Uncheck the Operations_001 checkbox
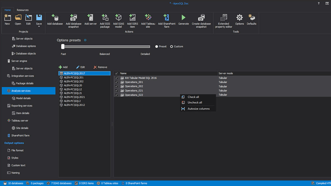 [116, 82]
